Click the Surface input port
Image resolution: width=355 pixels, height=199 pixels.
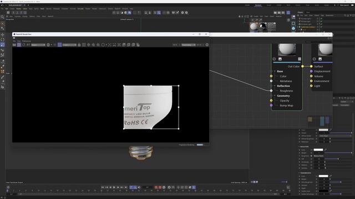(x=311, y=66)
